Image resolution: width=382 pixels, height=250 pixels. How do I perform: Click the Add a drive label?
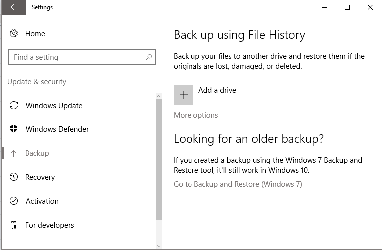click(217, 90)
